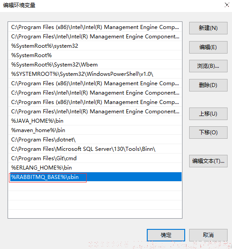Move the entry down with 下移(O)
This screenshot has height=249, width=232.
[x=208, y=133]
